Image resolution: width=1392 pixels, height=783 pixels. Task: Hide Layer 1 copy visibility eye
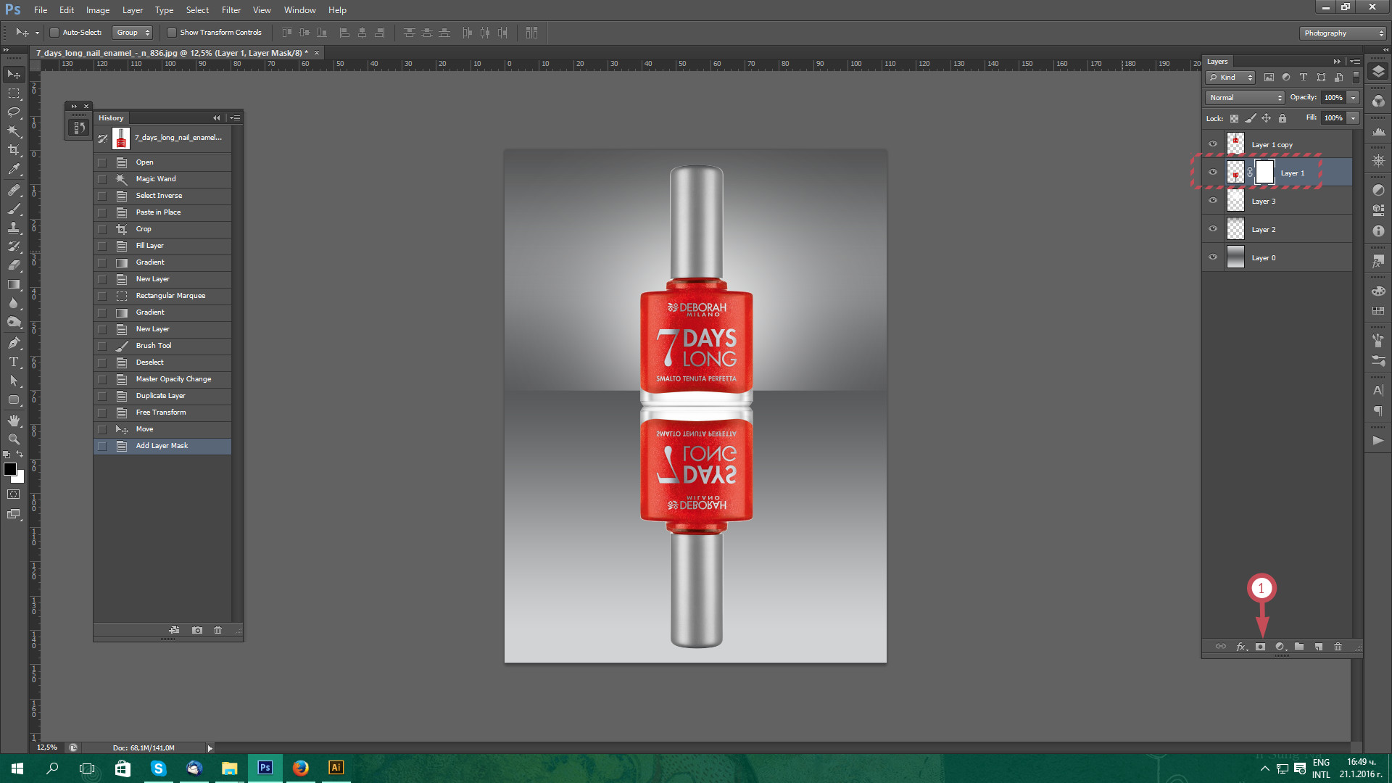[1213, 144]
